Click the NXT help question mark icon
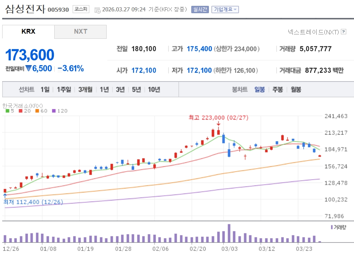This screenshot has height=259, width=354. pyautogui.click(x=343, y=32)
